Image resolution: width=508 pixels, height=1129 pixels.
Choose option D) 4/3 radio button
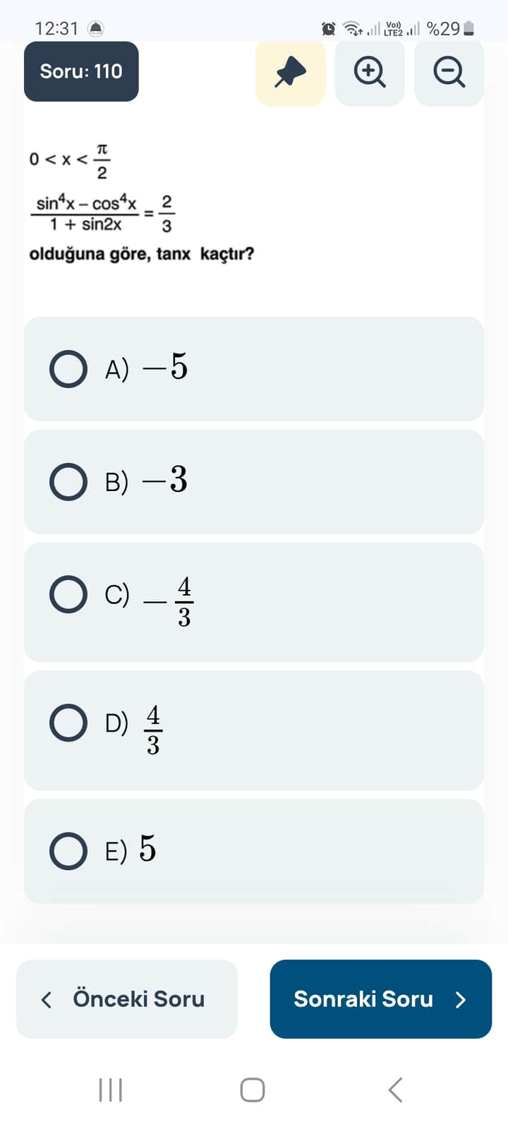click(68, 723)
